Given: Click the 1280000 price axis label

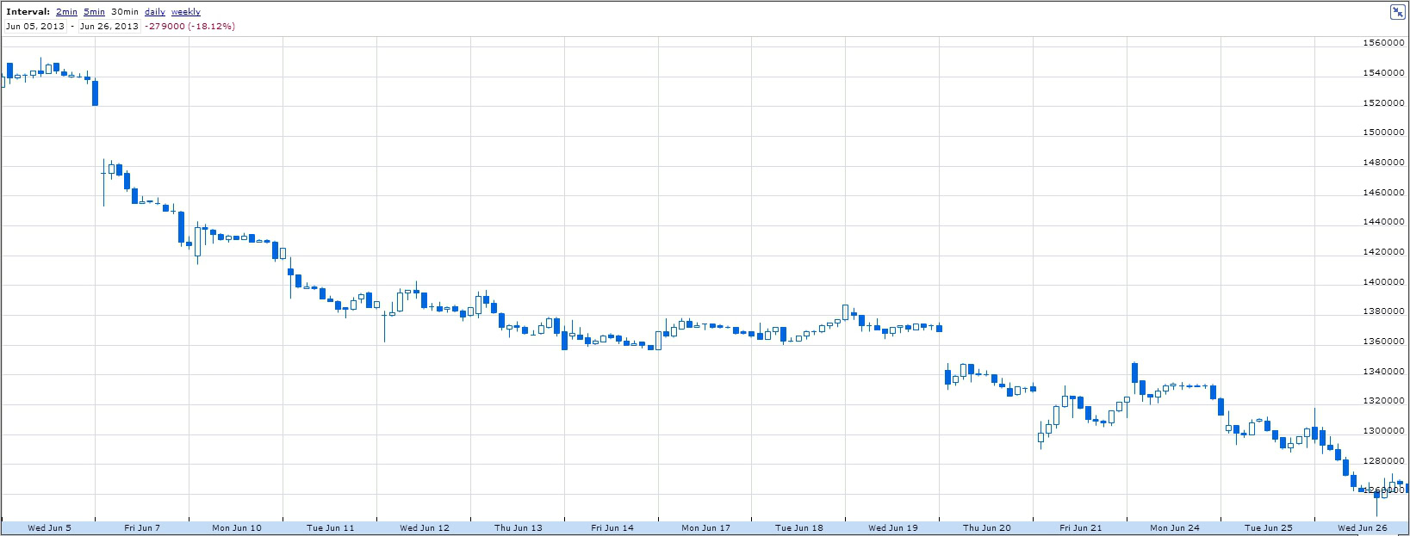Looking at the screenshot, I should 1385,461.
